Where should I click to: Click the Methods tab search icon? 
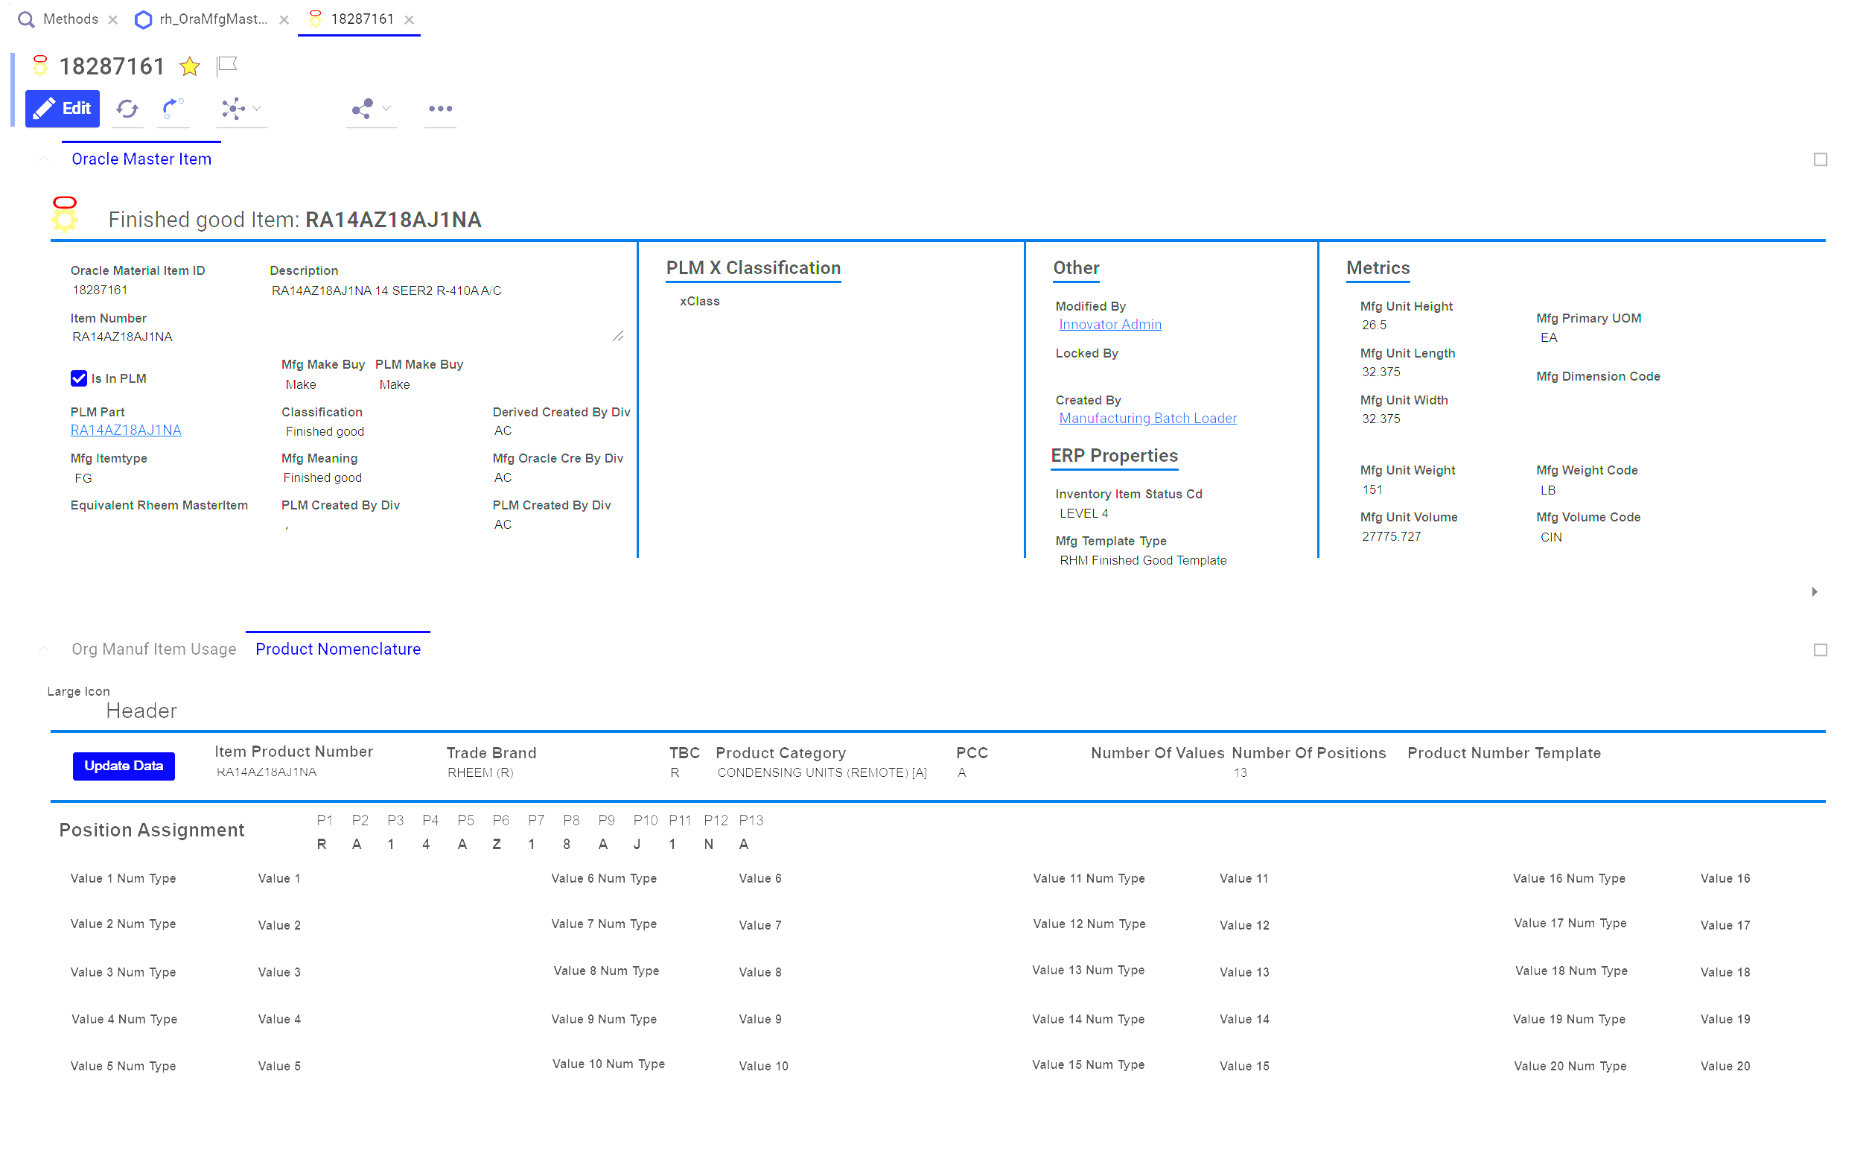pos(26,19)
